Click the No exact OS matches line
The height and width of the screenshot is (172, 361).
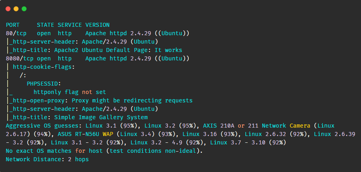click(104, 151)
